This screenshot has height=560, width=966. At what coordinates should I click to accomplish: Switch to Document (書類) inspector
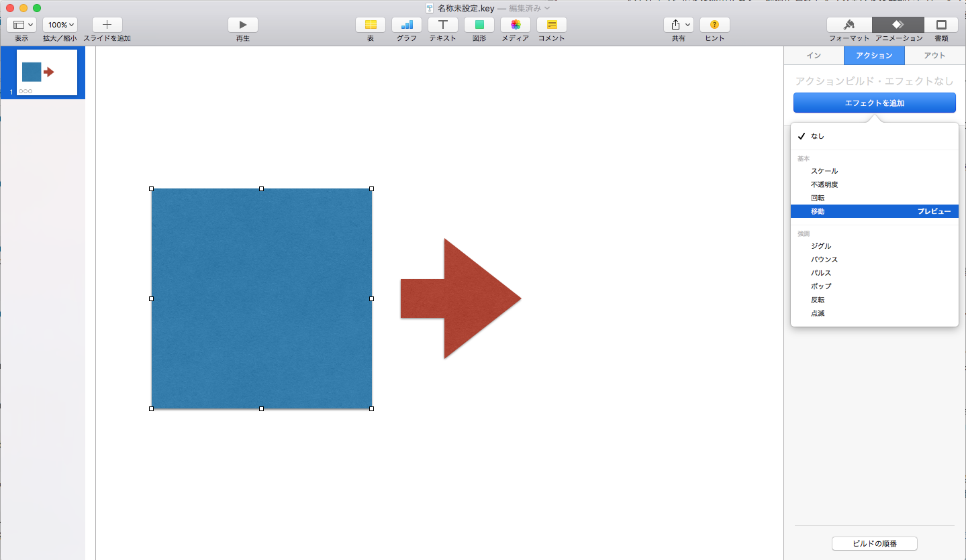point(941,25)
